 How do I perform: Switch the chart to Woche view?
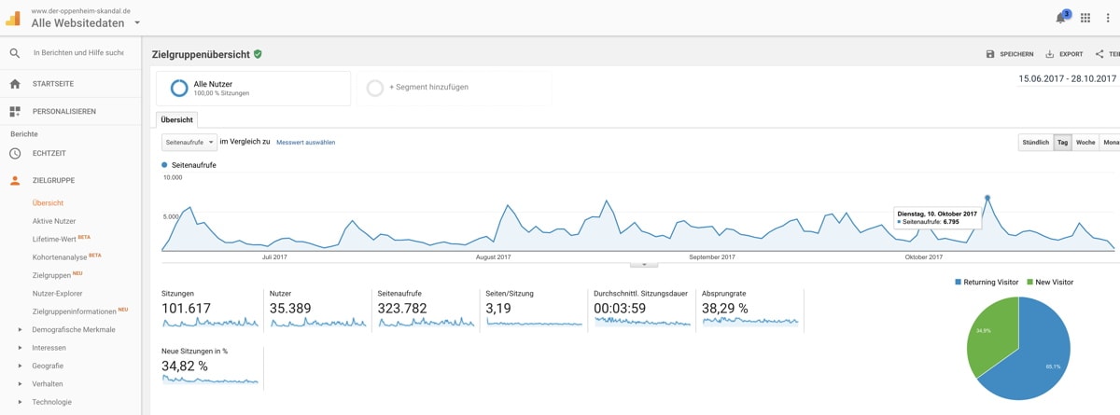click(x=1085, y=143)
